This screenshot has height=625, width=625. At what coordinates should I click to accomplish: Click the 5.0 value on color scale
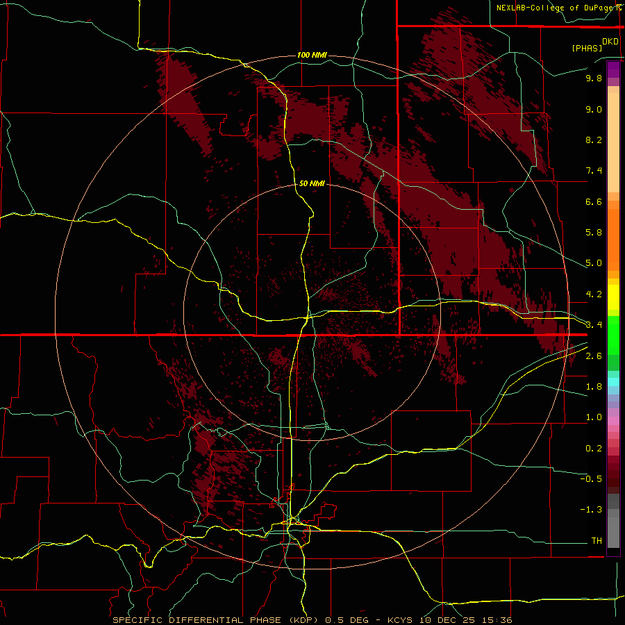click(594, 263)
